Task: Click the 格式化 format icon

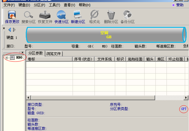Action: (x=95, y=17)
